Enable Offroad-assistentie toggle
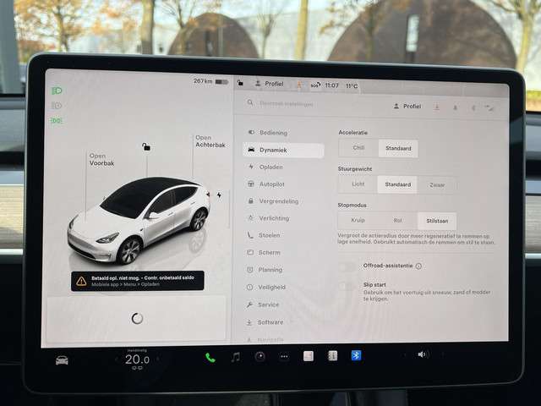Image resolution: width=541 pixels, height=406 pixels. coord(347,266)
